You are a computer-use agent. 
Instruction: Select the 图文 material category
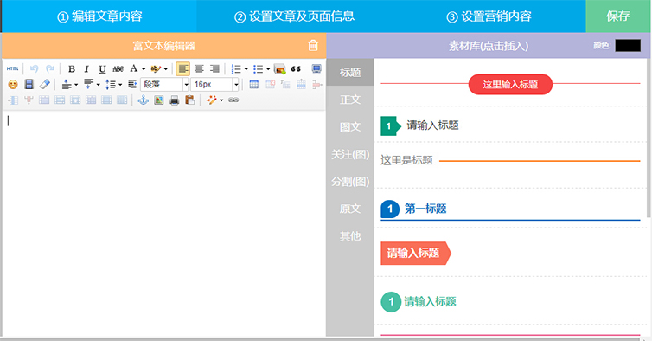[x=350, y=127]
